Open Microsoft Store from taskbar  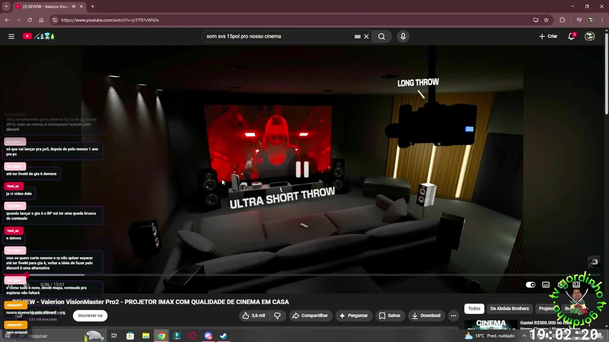click(130, 336)
